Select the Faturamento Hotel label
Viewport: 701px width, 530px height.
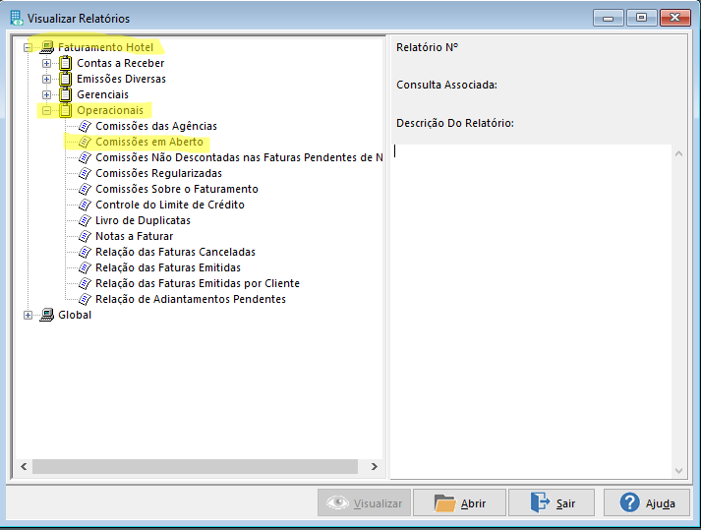click(x=105, y=47)
